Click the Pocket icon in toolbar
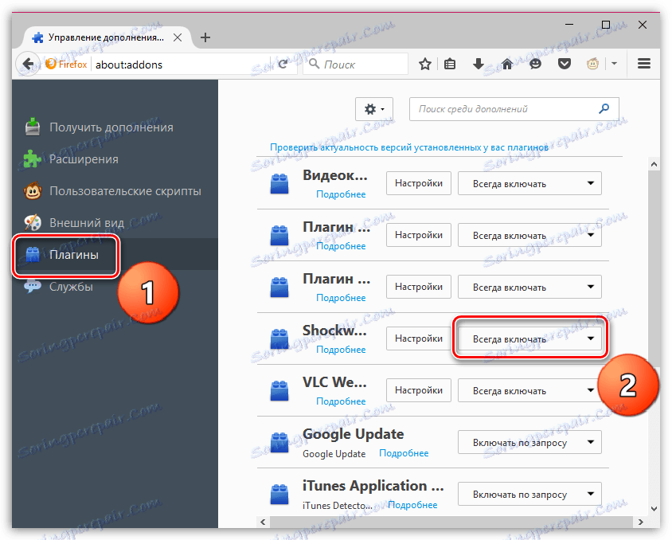The width and height of the screenshot is (672, 540). click(565, 63)
